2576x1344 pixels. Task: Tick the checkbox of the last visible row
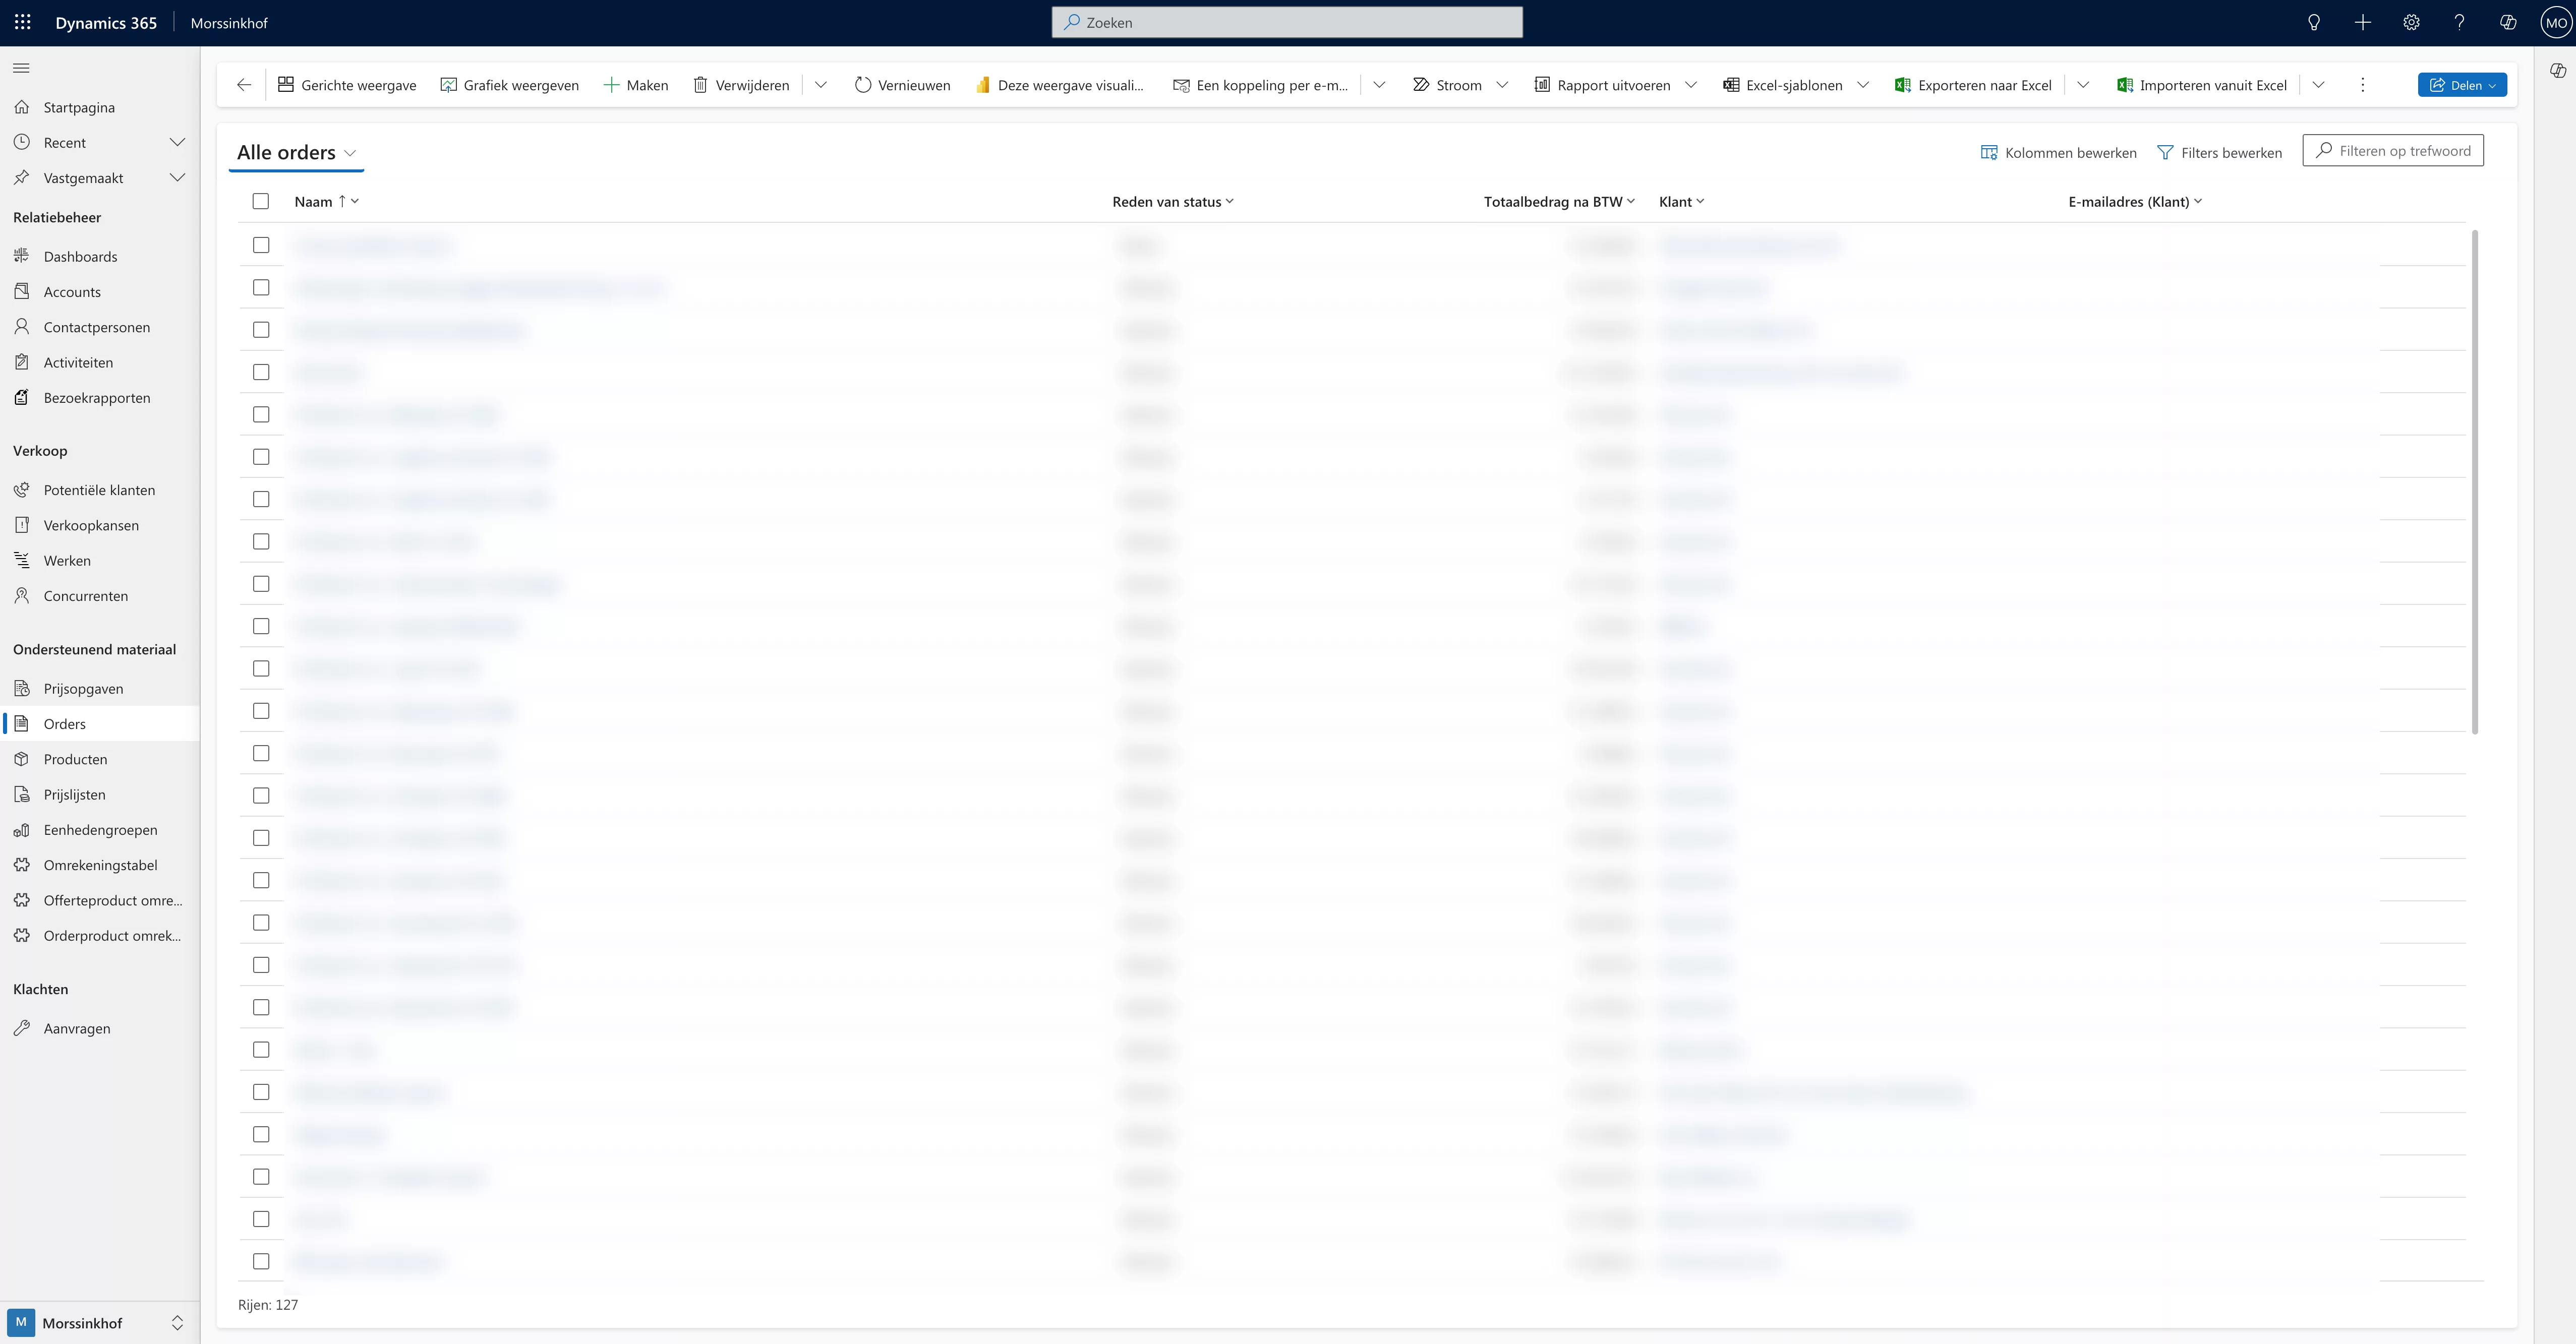pos(260,1261)
